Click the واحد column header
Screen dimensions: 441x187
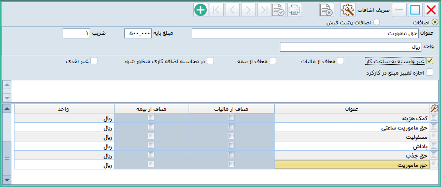pos(64,109)
